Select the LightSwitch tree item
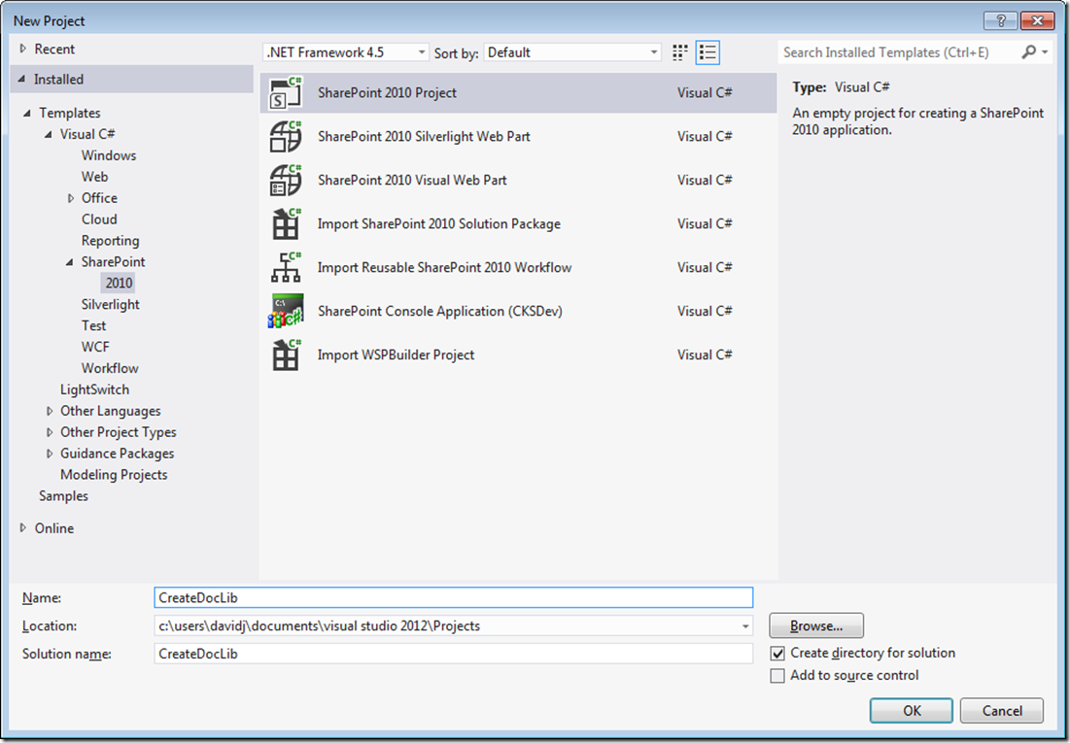This screenshot has height=743, width=1070. [x=94, y=389]
